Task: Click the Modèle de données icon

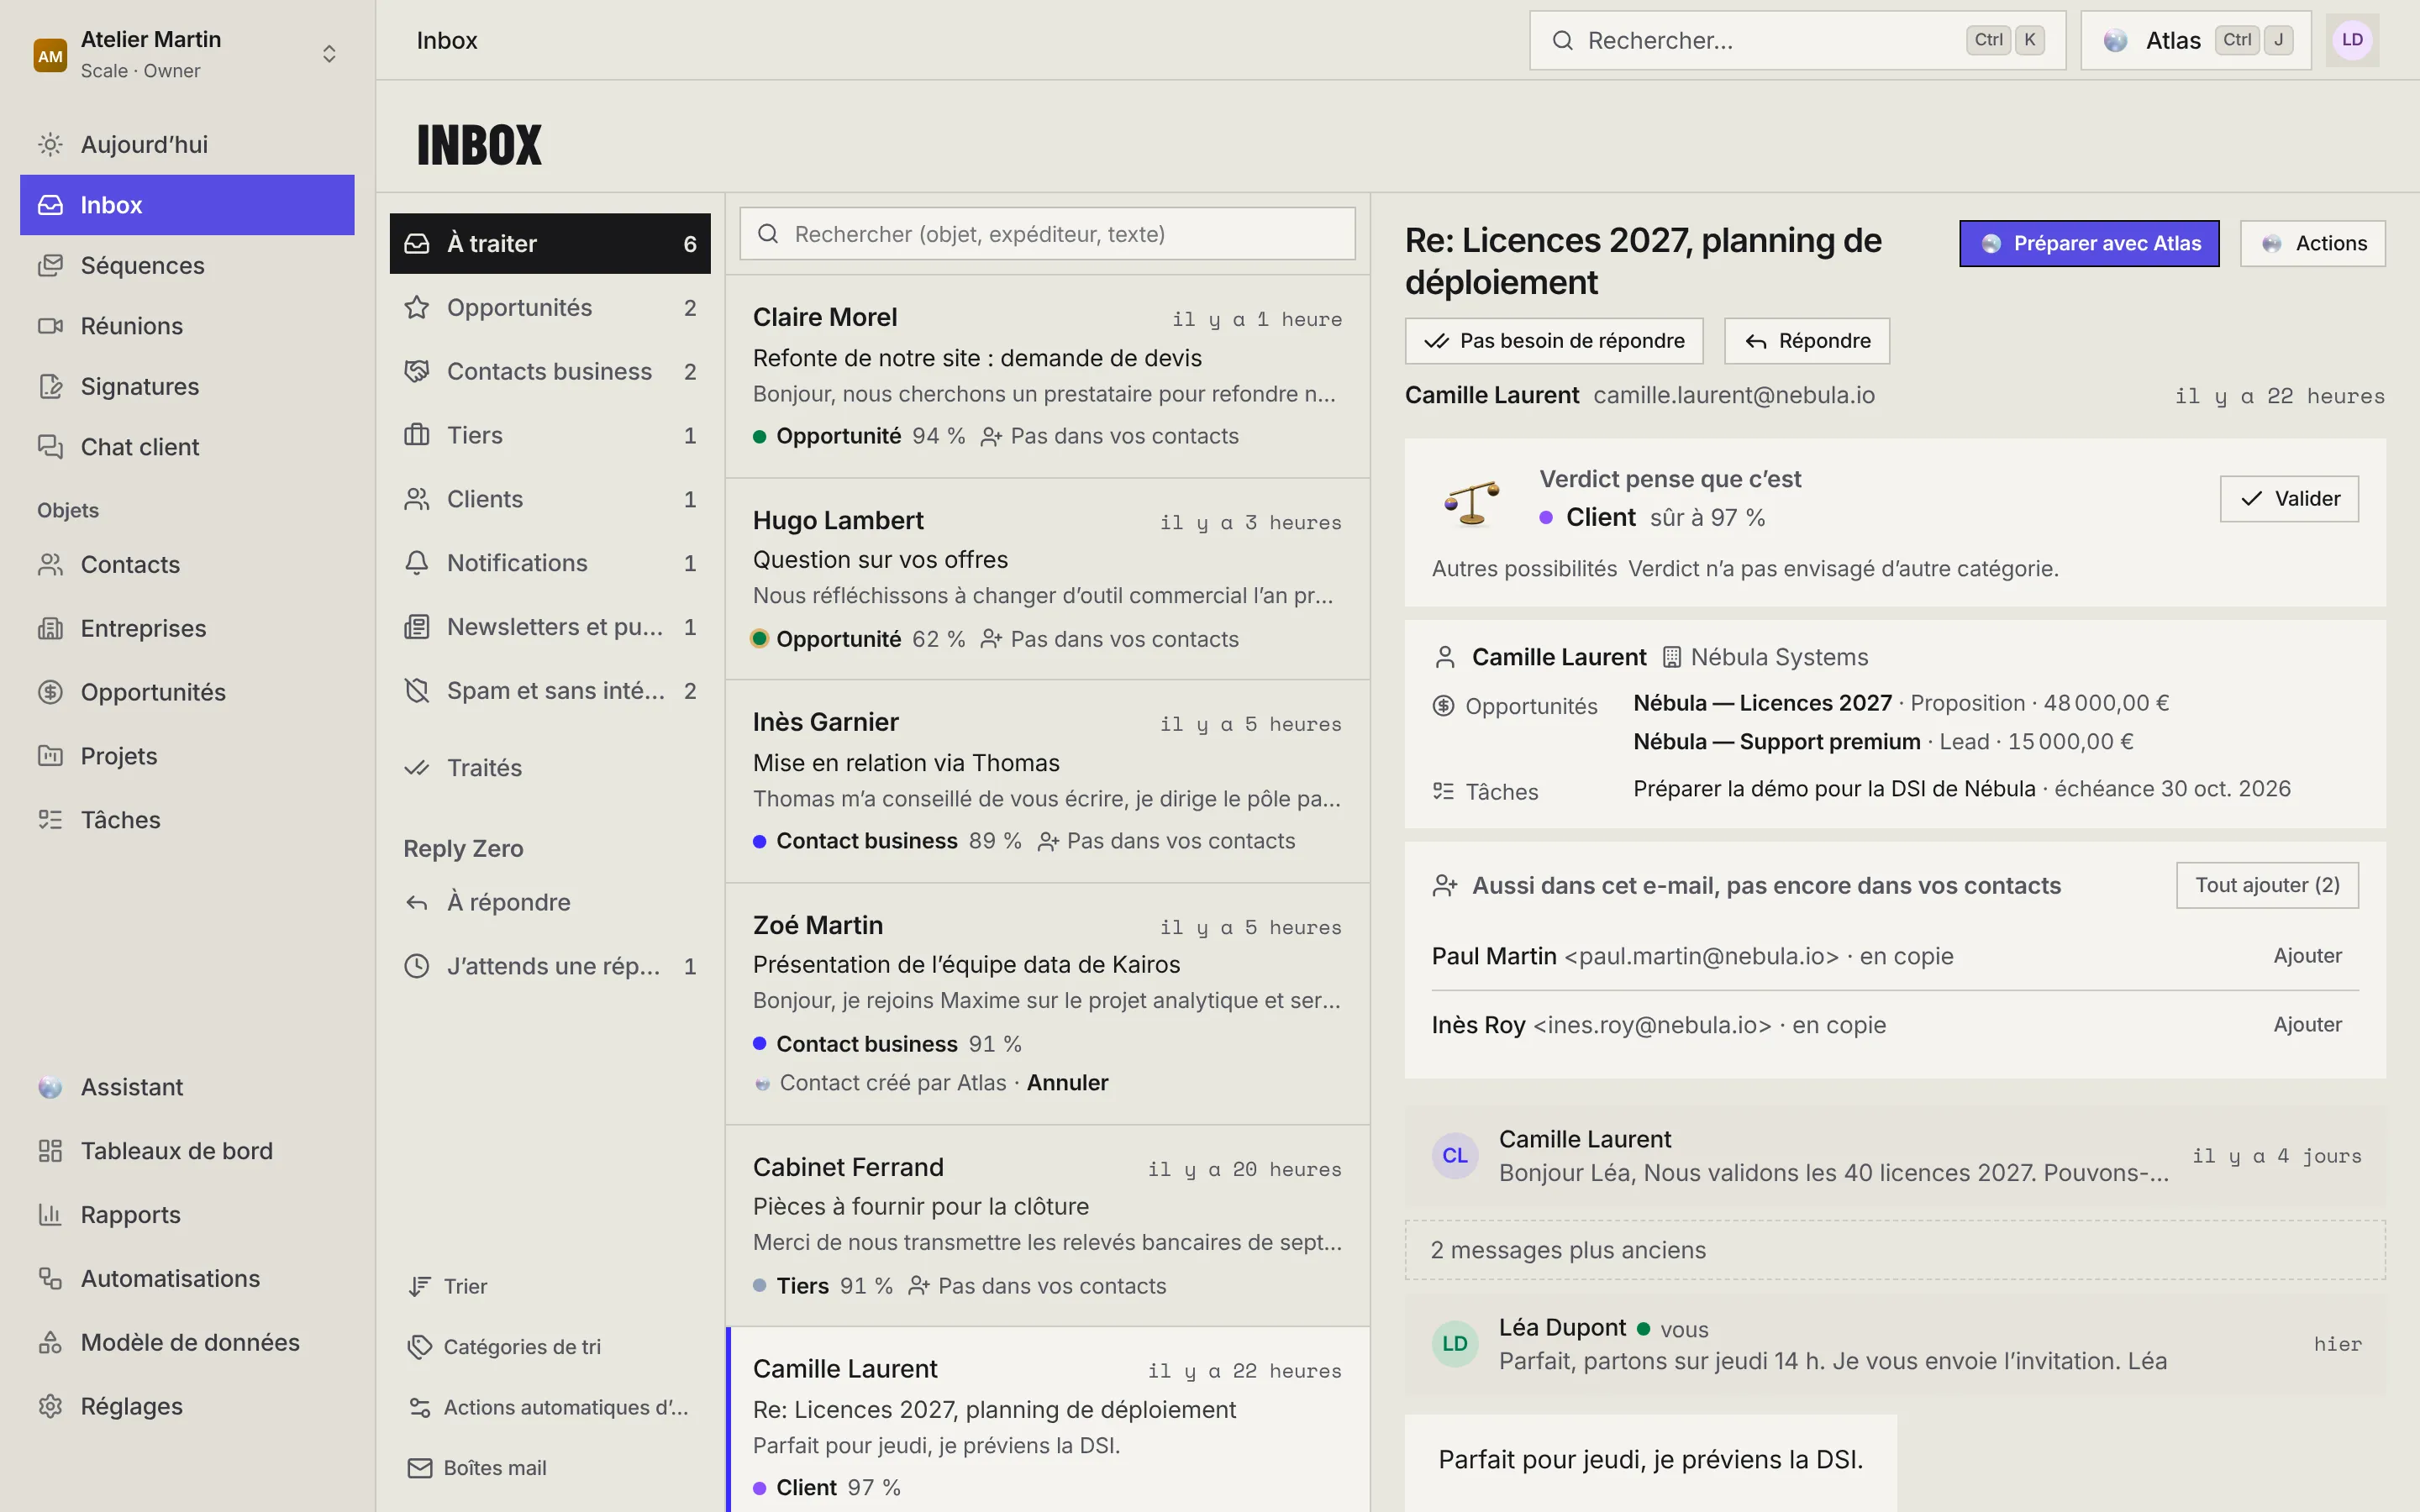Action: (x=50, y=1343)
